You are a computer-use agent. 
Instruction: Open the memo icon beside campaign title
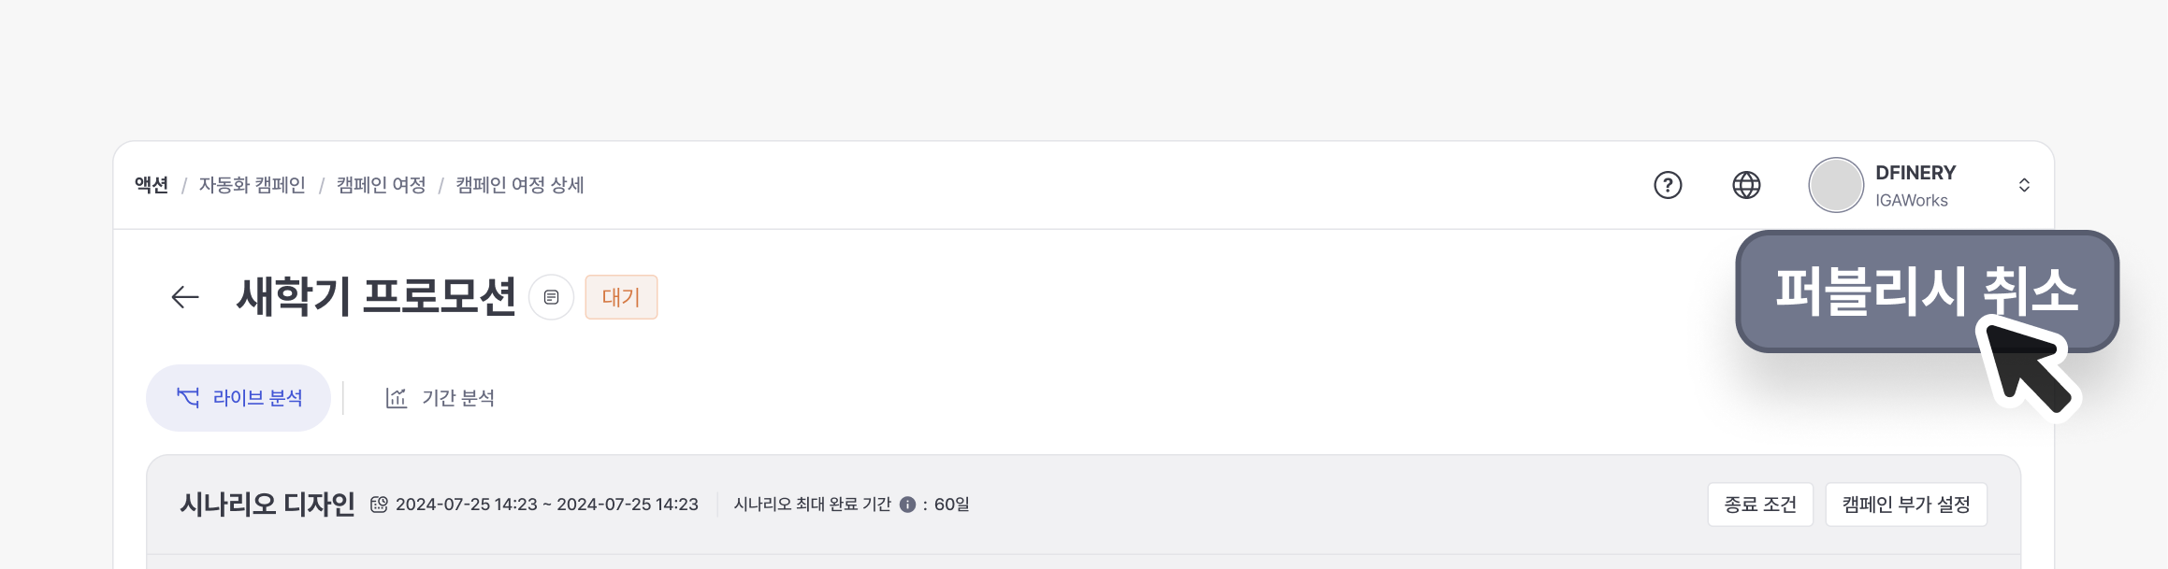(551, 297)
